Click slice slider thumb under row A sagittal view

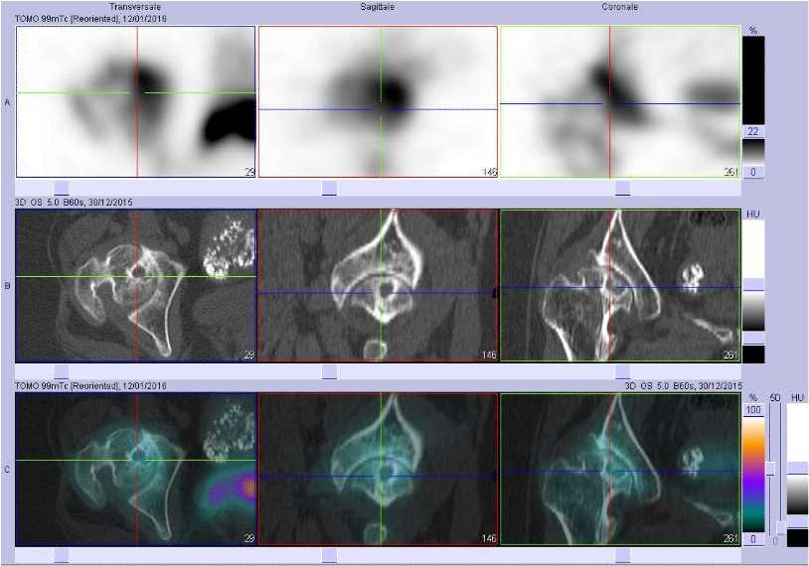click(329, 188)
